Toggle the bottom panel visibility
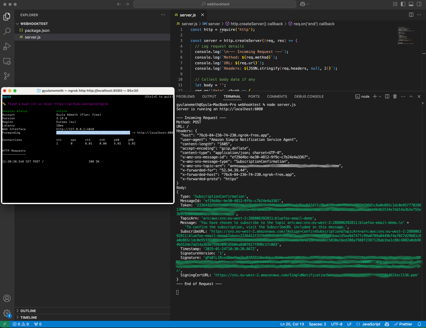426x328 pixels. pyautogui.click(x=411, y=4)
